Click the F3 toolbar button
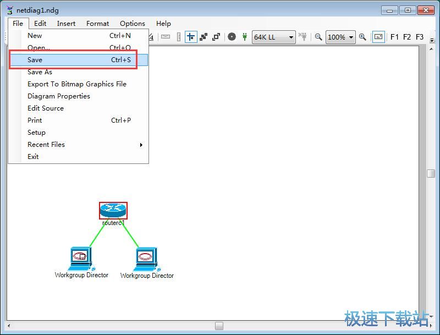 coord(420,37)
